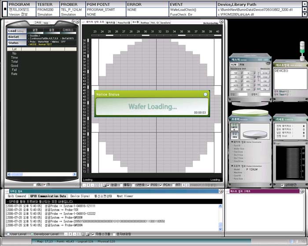Screen dimensions: 308x246
Task: Select the Develpoer Level radio button
Action: point(32,234)
